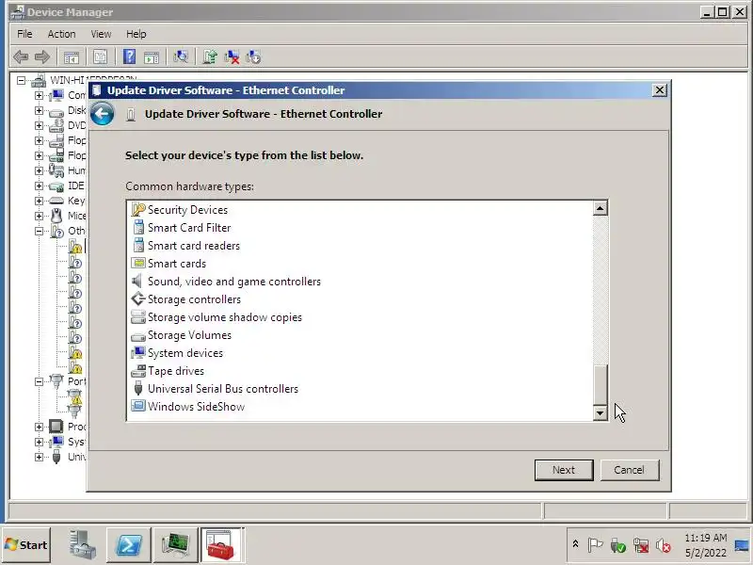Cancel the Update Driver Software wizard
The image size is (753, 565).
629,470
